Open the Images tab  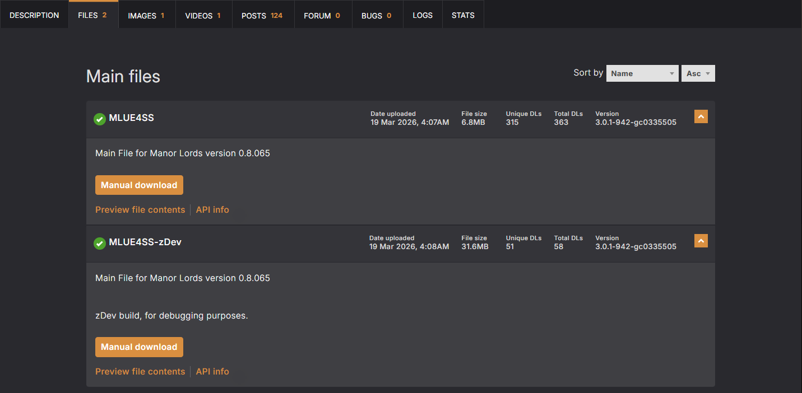pyautogui.click(x=146, y=15)
